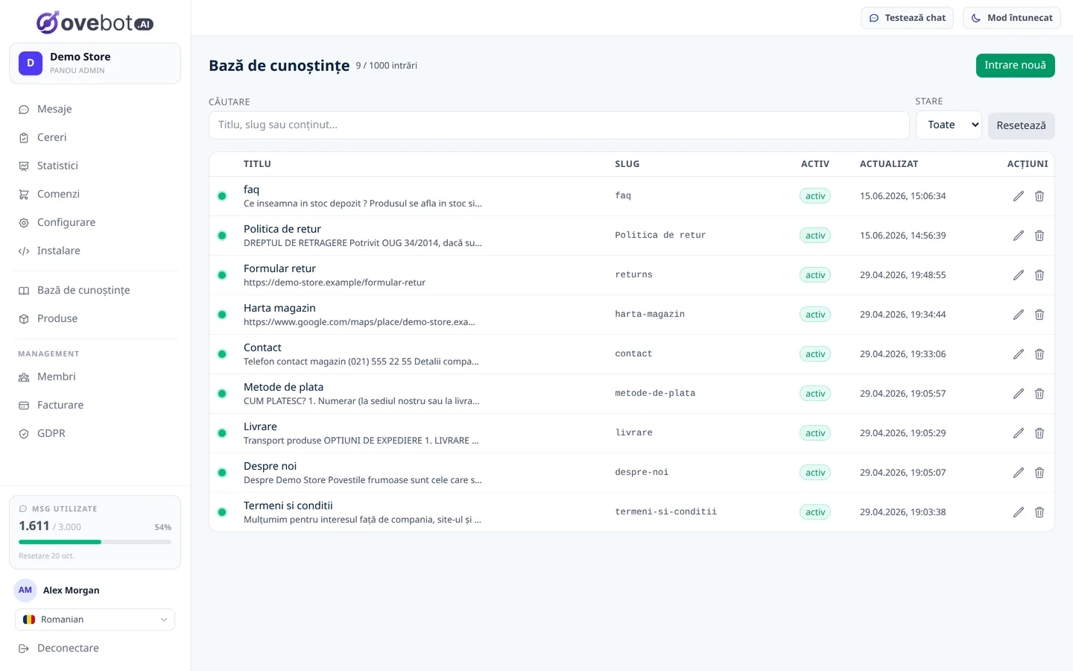Click the Testează chat button

pos(907,18)
